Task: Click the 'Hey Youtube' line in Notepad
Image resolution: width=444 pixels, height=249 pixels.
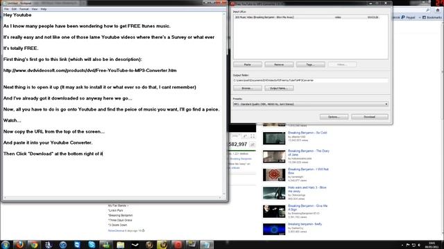Action: coord(17,15)
